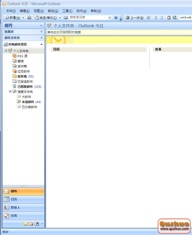
Task: Click the Refresh icon in the web toolbar
Action: (161, 18)
